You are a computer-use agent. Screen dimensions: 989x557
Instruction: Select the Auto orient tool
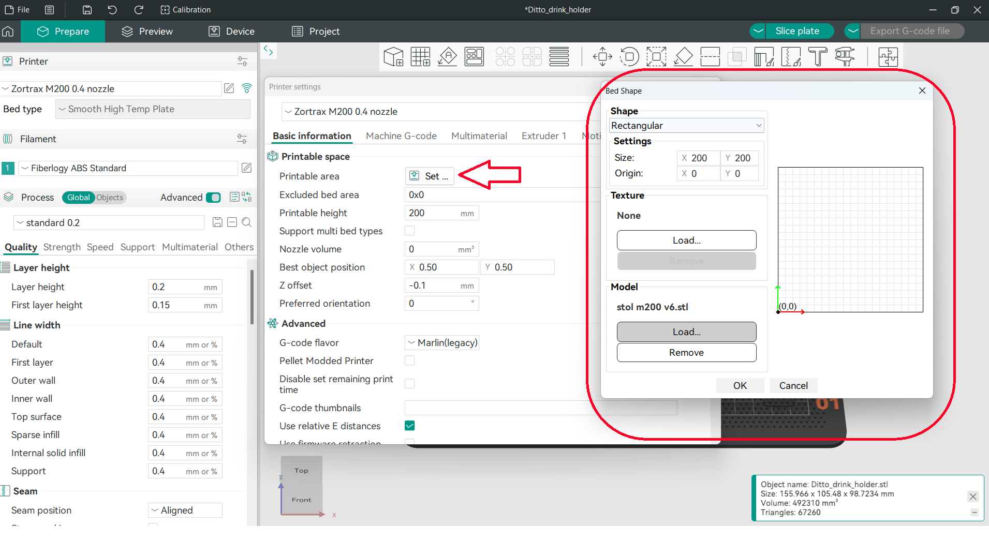point(447,56)
